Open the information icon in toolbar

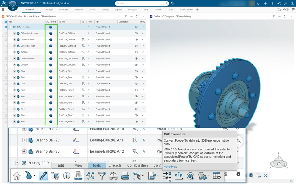[x=67, y=176]
